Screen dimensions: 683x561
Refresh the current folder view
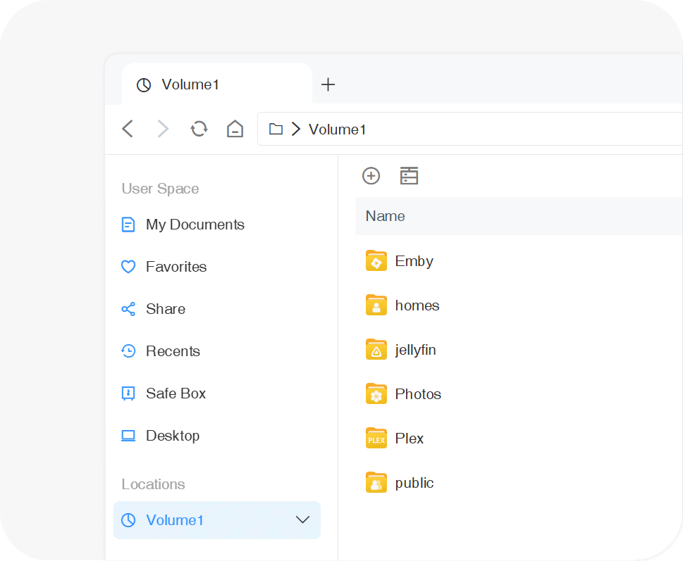pos(199,129)
